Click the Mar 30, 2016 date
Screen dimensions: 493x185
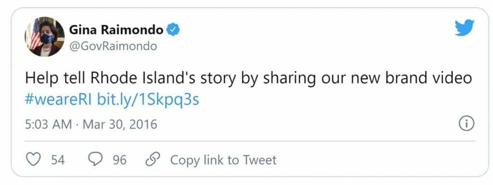[x=120, y=124]
